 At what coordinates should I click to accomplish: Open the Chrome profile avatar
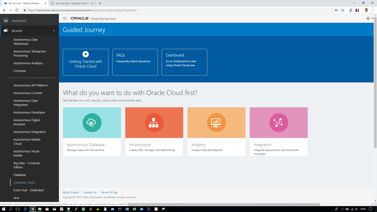366,10
